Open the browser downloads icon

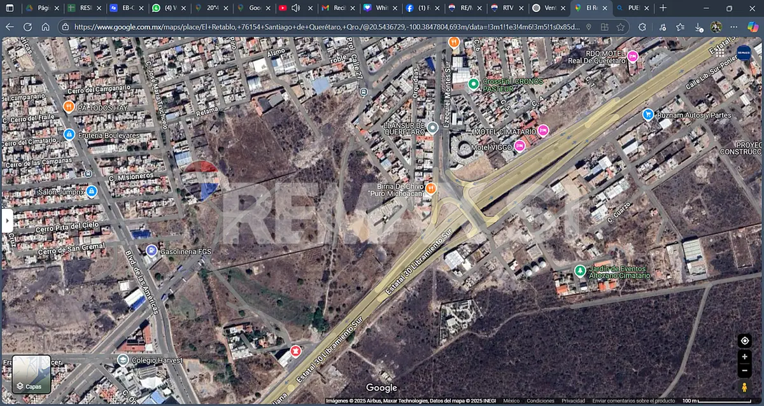[x=698, y=27]
